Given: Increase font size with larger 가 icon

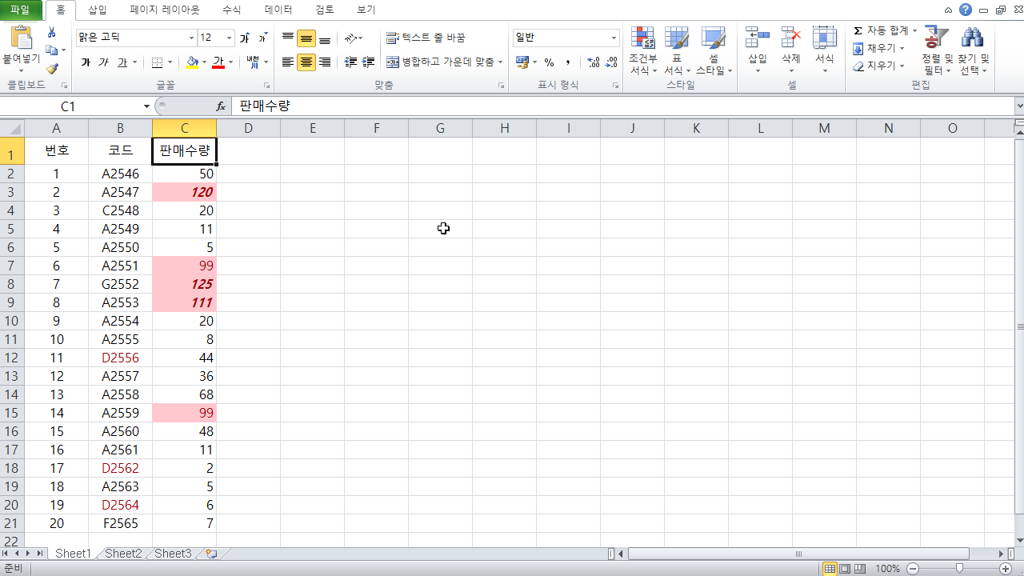Looking at the screenshot, I should coord(246,38).
